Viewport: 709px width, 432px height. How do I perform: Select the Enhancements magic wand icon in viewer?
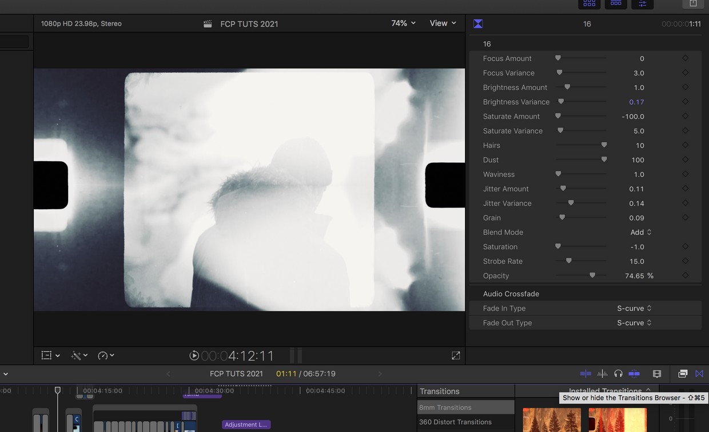pyautogui.click(x=78, y=355)
